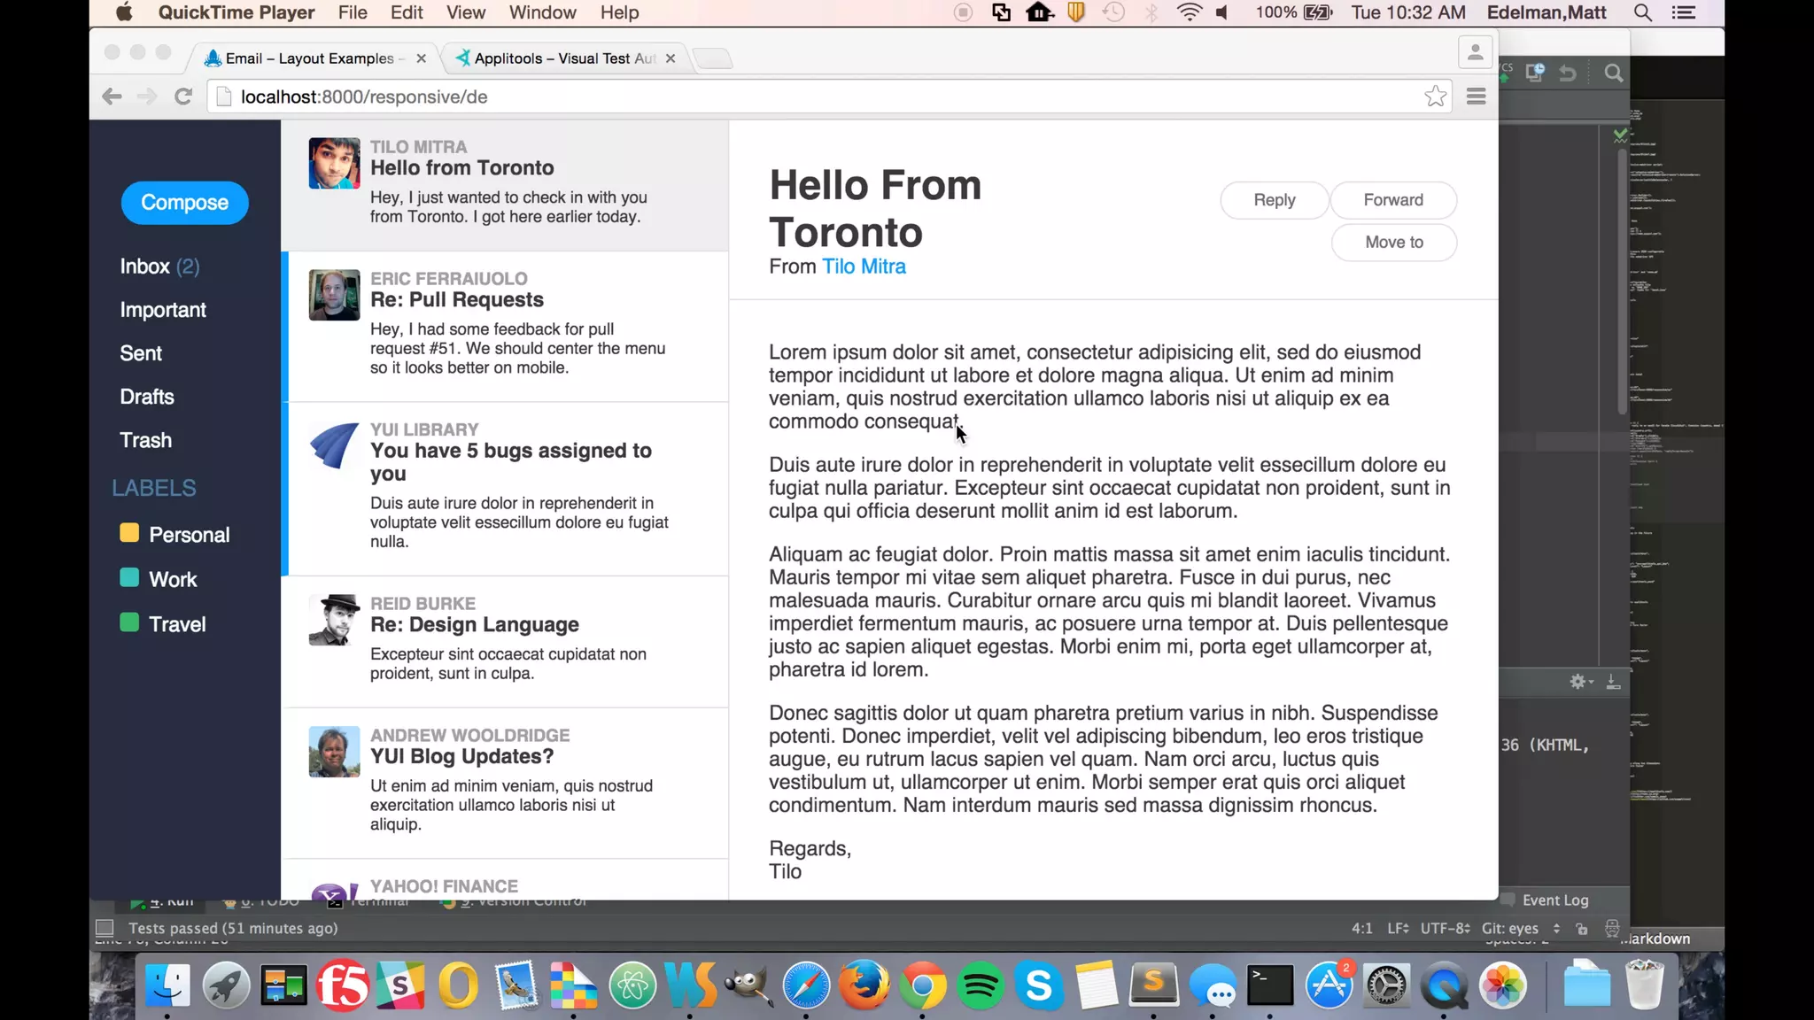Image resolution: width=1814 pixels, height=1020 pixels.
Task: Click the Personal label yellow swatch
Action: tap(129, 533)
